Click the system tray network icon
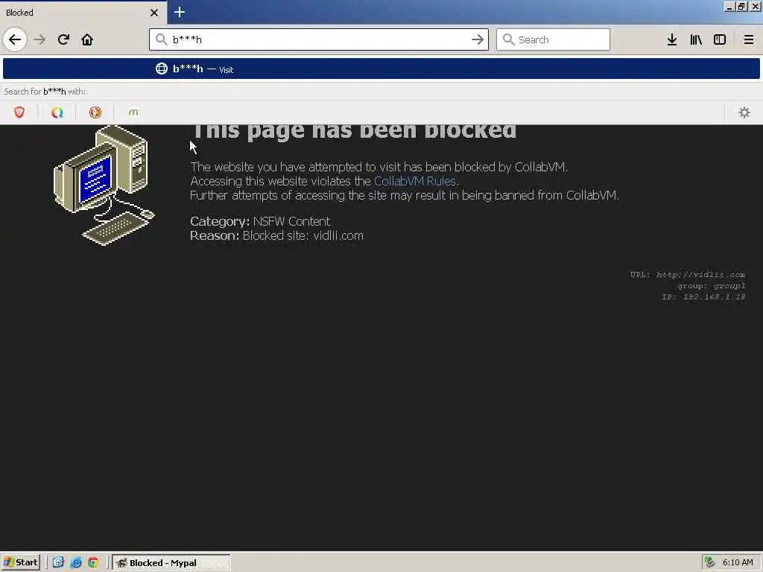Image resolution: width=763 pixels, height=572 pixels. tap(710, 562)
